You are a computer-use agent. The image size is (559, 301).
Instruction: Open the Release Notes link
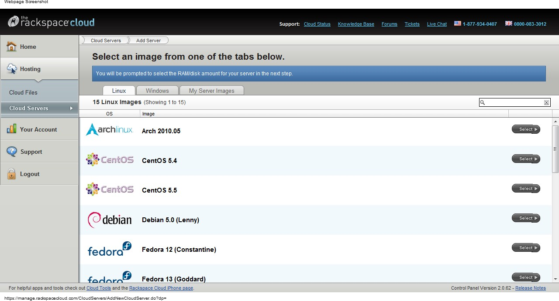tap(531, 288)
